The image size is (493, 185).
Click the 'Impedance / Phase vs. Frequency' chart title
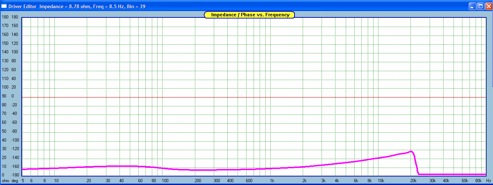(249, 15)
